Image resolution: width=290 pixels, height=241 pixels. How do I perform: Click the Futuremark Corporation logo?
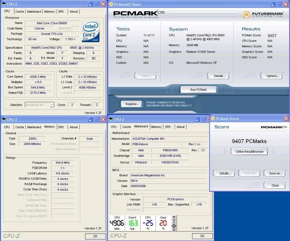tap(263, 15)
